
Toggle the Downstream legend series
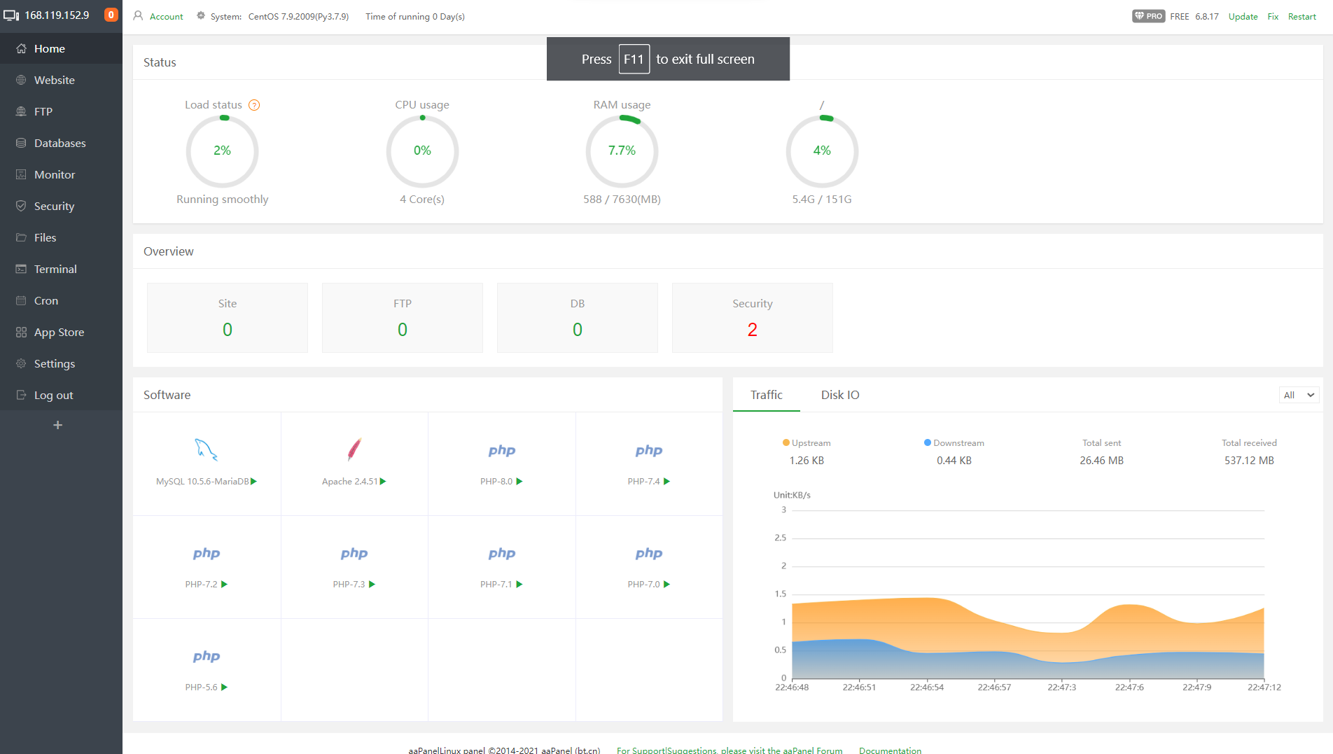(954, 443)
